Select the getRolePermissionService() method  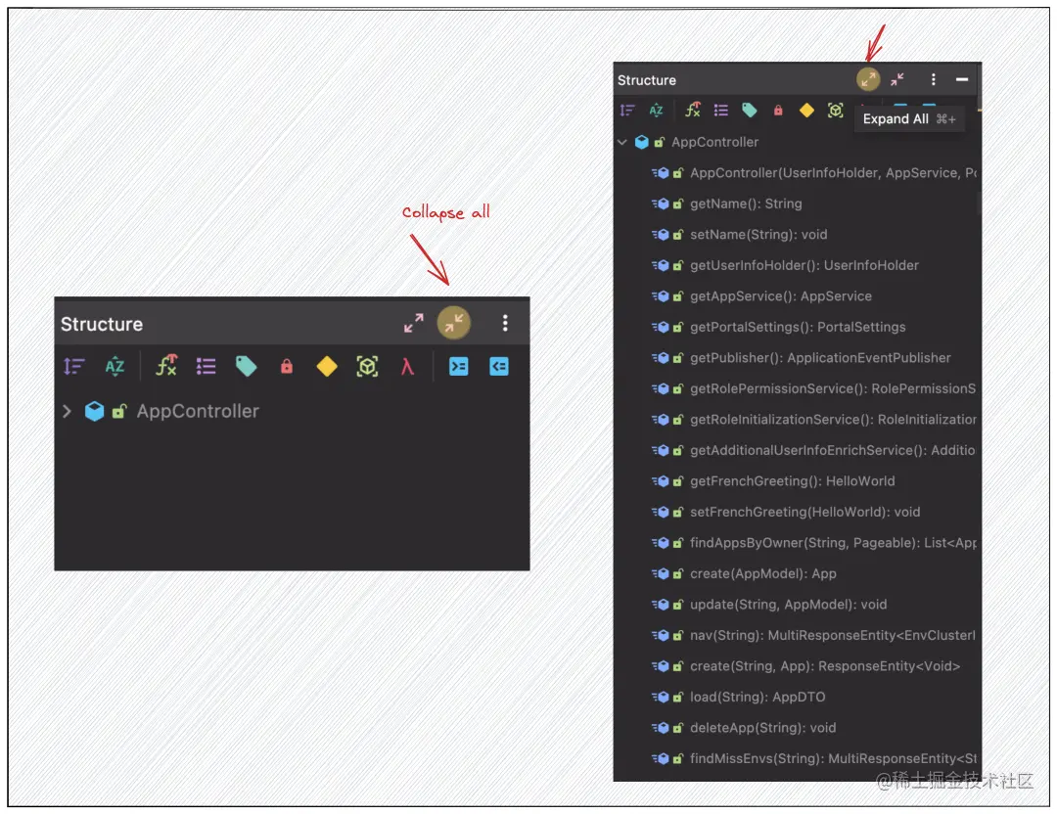click(796, 388)
